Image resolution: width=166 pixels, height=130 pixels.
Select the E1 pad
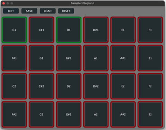coord(123,30)
